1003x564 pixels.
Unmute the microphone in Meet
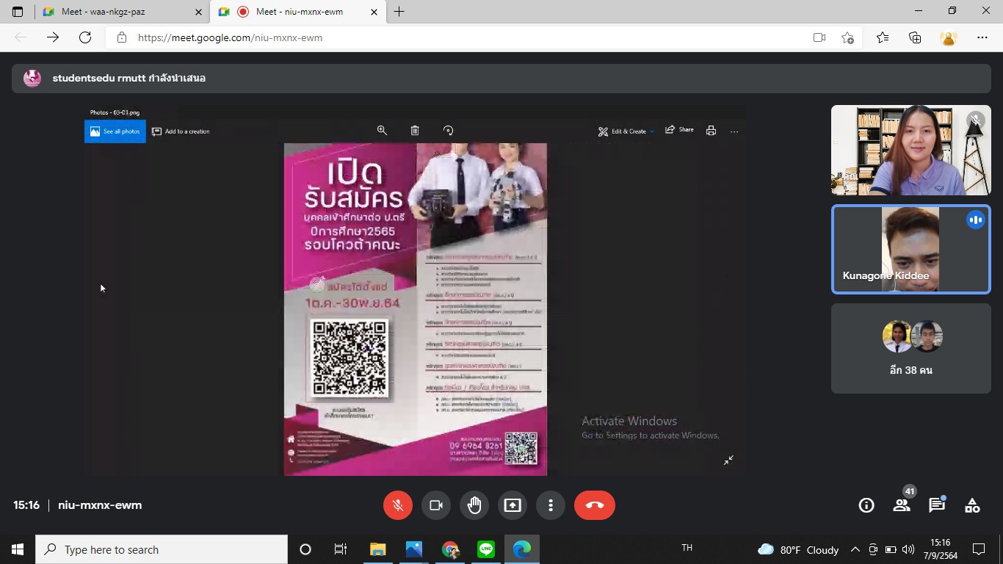[398, 505]
